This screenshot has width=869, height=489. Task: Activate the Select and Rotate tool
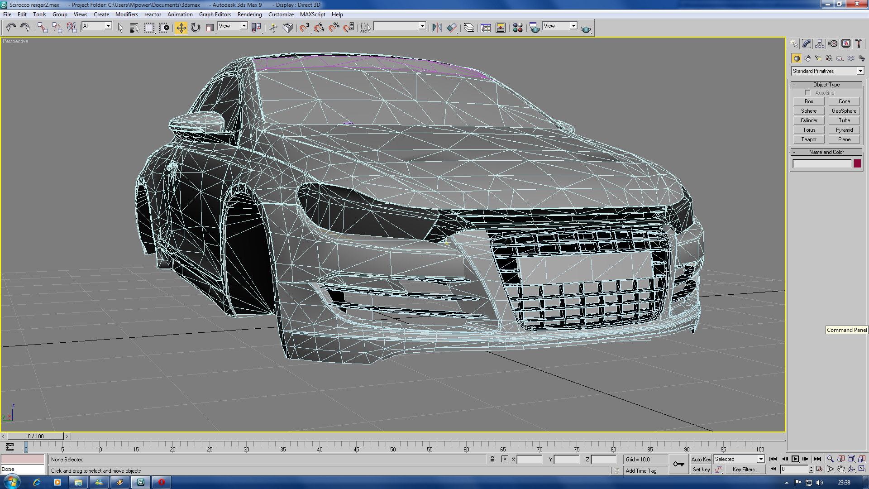[x=196, y=28]
